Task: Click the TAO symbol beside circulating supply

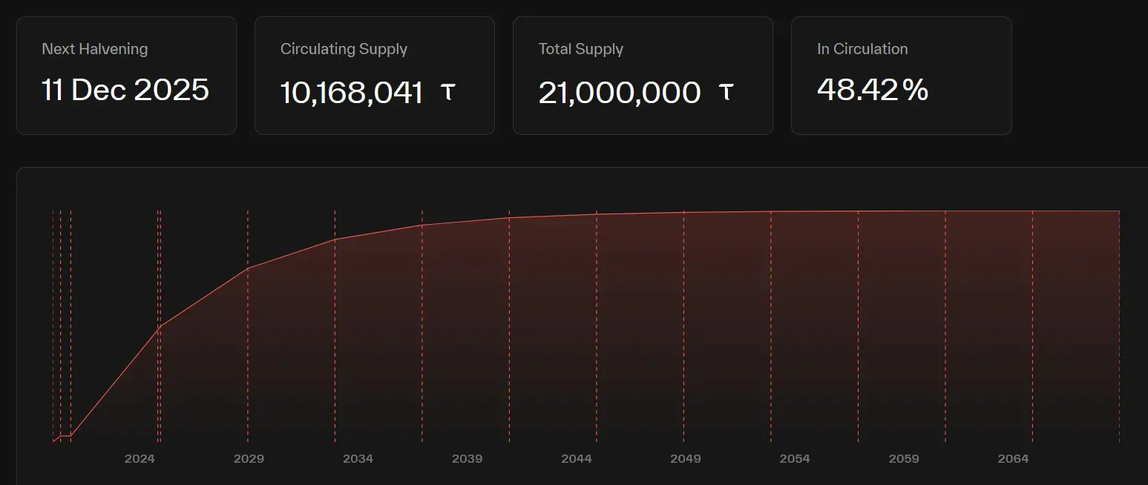Action: pyautogui.click(x=447, y=92)
